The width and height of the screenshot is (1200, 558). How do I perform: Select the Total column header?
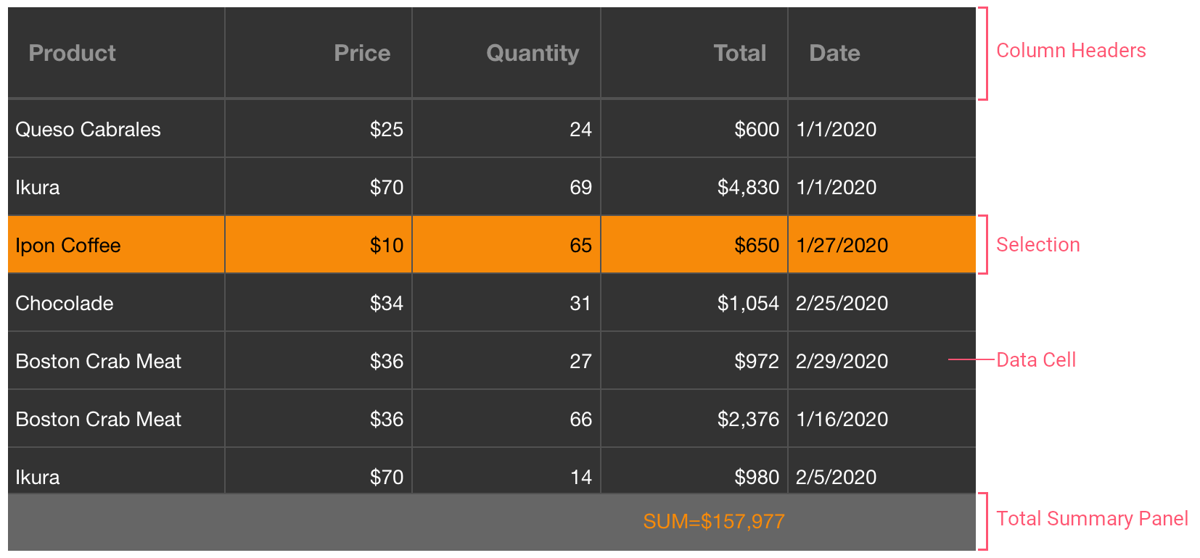click(739, 53)
